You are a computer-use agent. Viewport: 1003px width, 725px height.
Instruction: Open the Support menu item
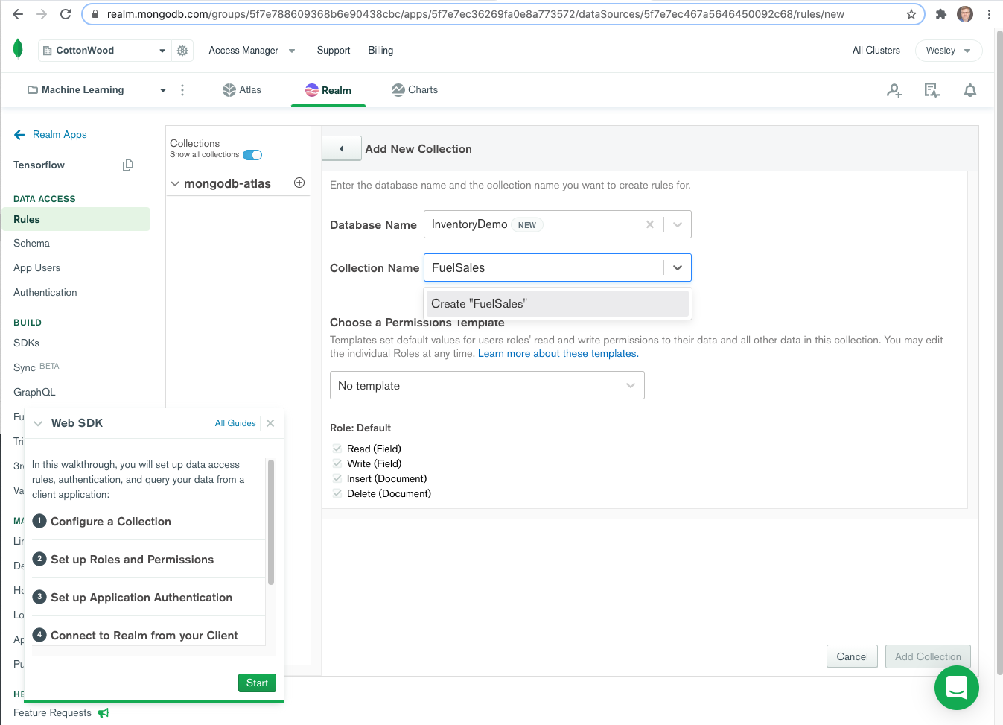click(334, 51)
